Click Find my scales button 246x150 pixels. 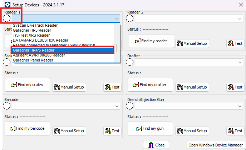tap(27, 85)
